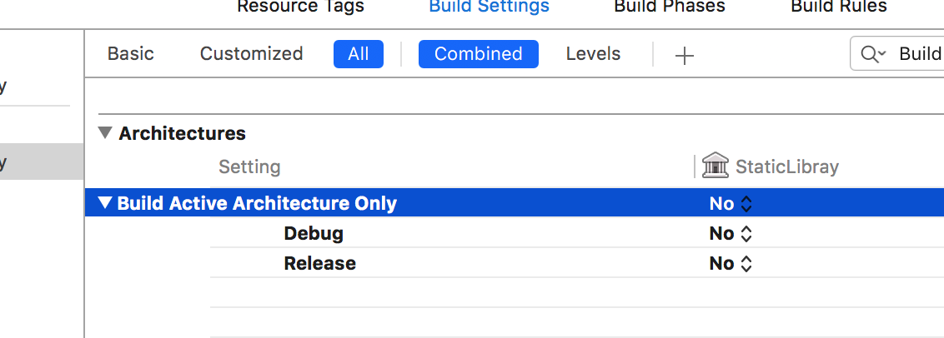The height and width of the screenshot is (338, 944).
Task: Click the build settings search field
Action: point(919,54)
